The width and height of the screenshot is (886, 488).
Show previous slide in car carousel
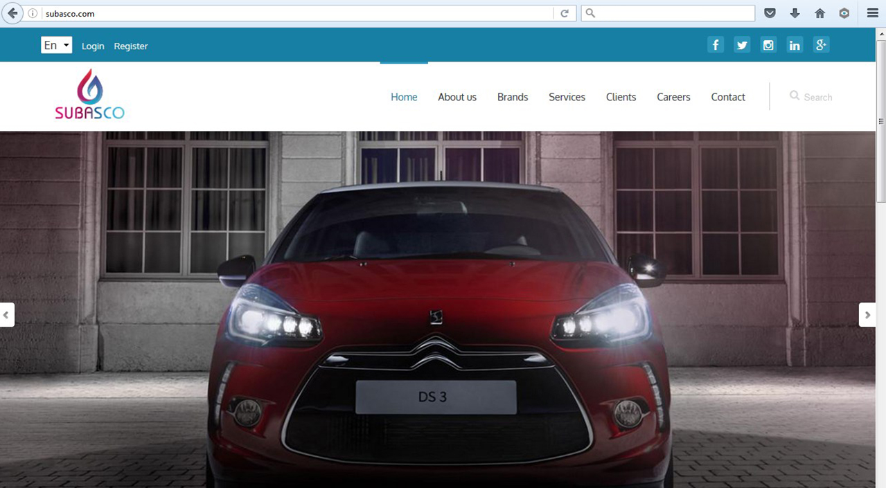pyautogui.click(x=7, y=314)
